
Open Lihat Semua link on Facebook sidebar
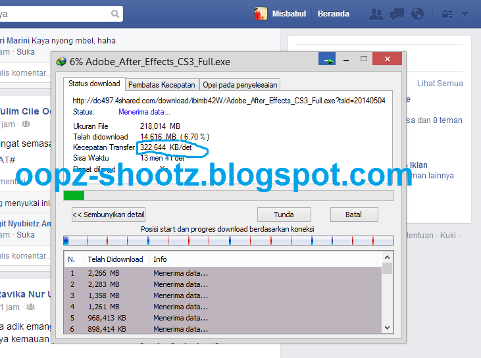[x=440, y=84]
